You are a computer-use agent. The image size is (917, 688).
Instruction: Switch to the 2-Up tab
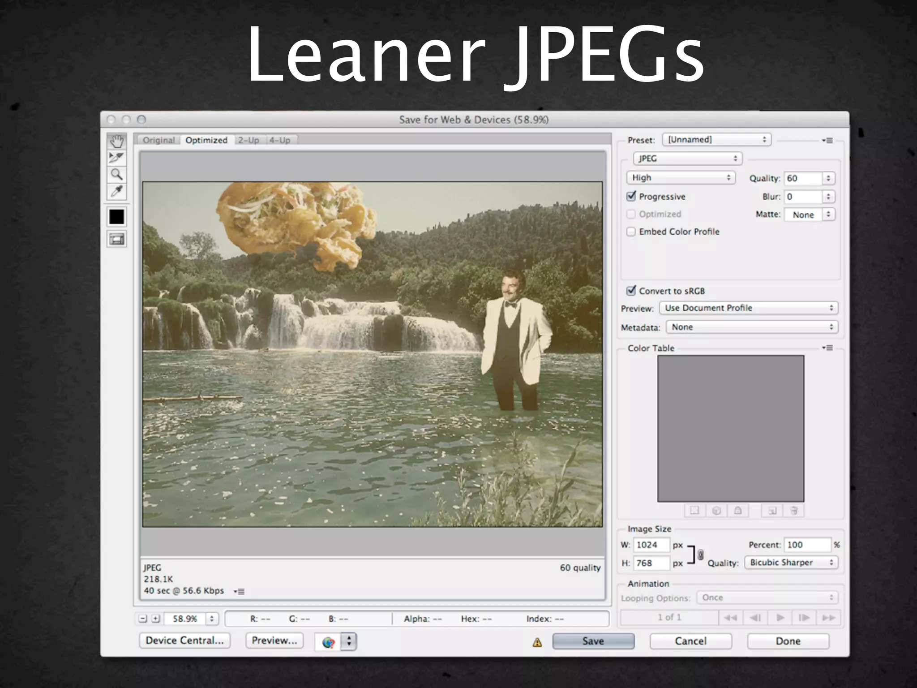(x=249, y=140)
